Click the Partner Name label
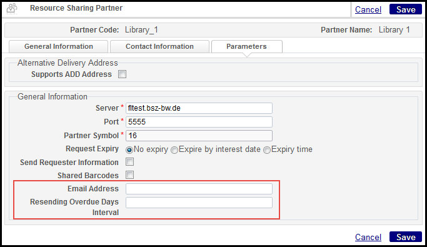The width and height of the screenshot is (427, 247). [x=346, y=29]
